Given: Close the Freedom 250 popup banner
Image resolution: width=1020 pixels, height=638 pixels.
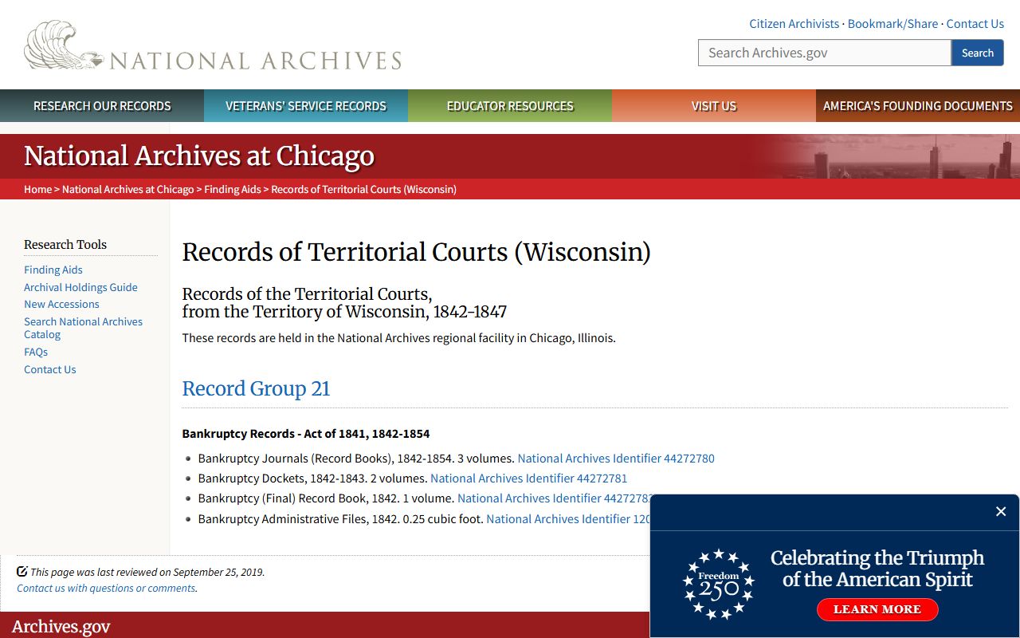Looking at the screenshot, I should pyautogui.click(x=1001, y=511).
